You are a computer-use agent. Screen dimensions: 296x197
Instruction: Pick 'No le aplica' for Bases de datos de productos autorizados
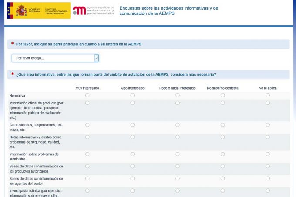coord(268,166)
